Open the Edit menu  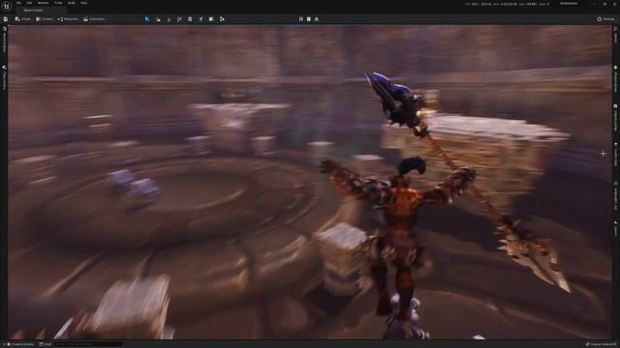pyautogui.click(x=29, y=3)
